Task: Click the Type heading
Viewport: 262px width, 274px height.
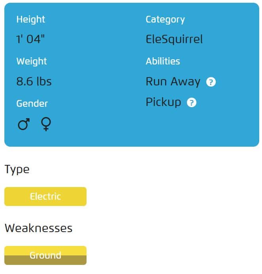Action: pyautogui.click(x=17, y=170)
